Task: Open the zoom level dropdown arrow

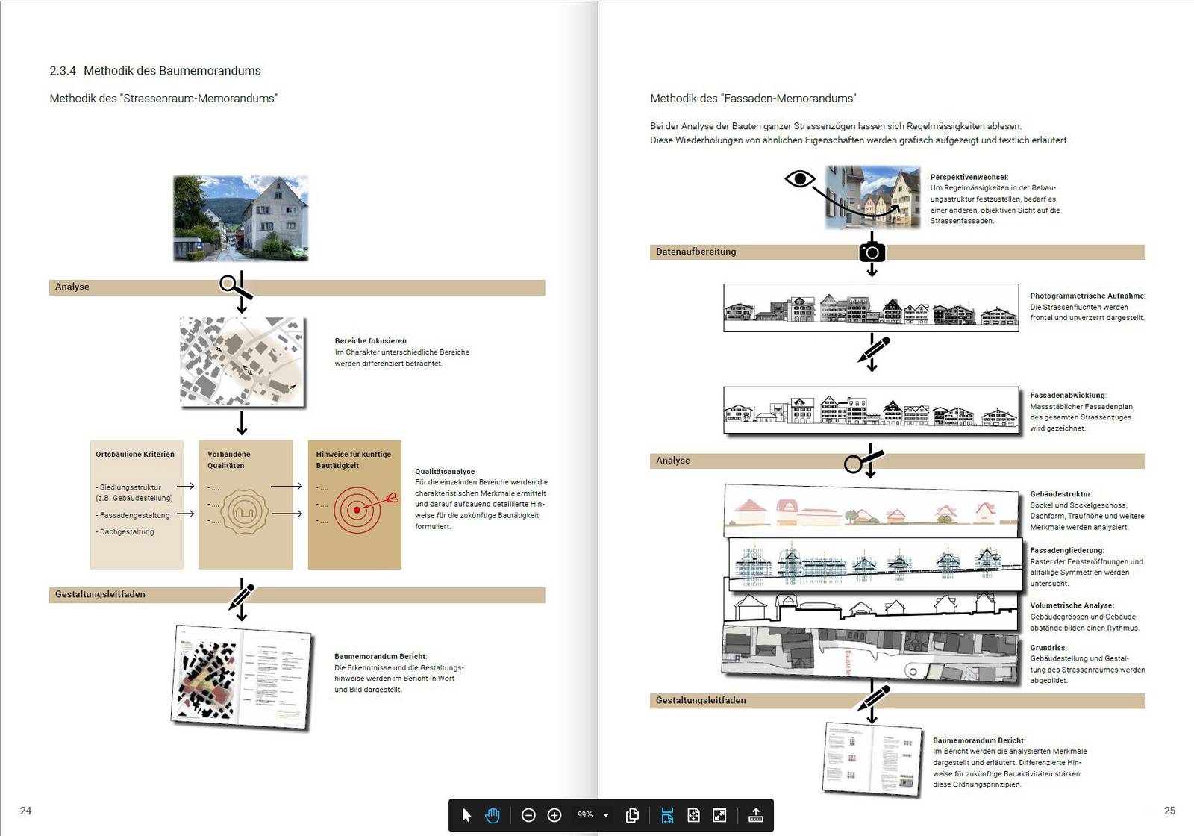Action: (606, 815)
